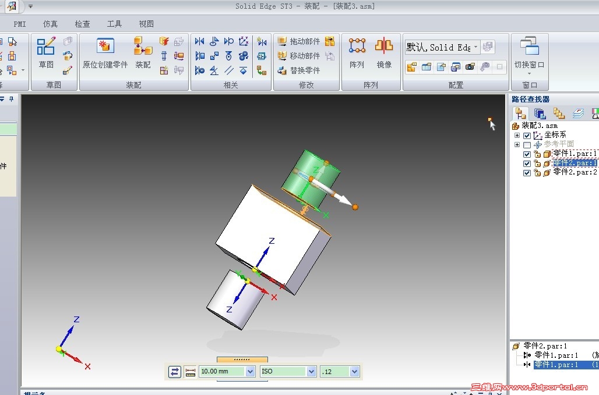Select the Parallel relationship icon

point(229,70)
